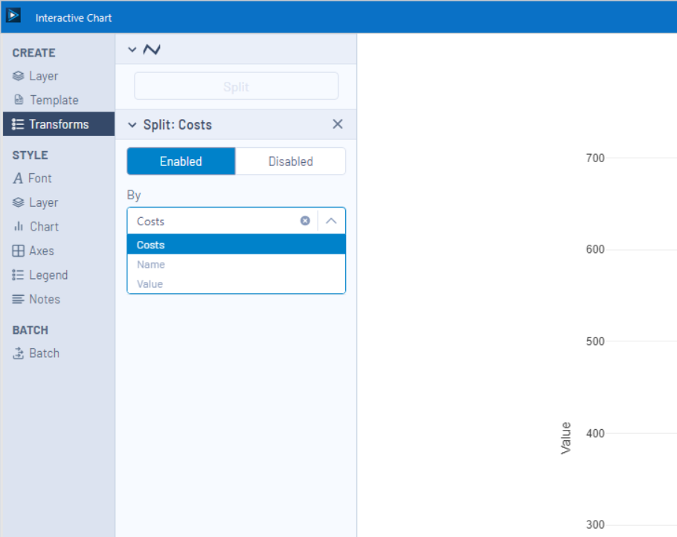Image resolution: width=677 pixels, height=537 pixels.
Task: Switch to the Layer style section
Action: tap(19, 202)
